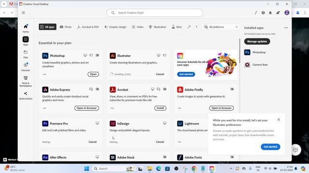Click the After Effects app icon
Image resolution: width=309 pixels, height=173 pixels.
click(x=45, y=157)
